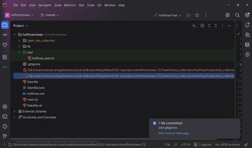252x148 pixels.
Task: Open the Refactor menu
Action: (70, 5)
